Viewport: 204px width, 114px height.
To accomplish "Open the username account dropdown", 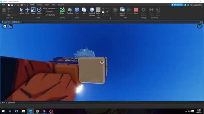I will coord(198,5).
